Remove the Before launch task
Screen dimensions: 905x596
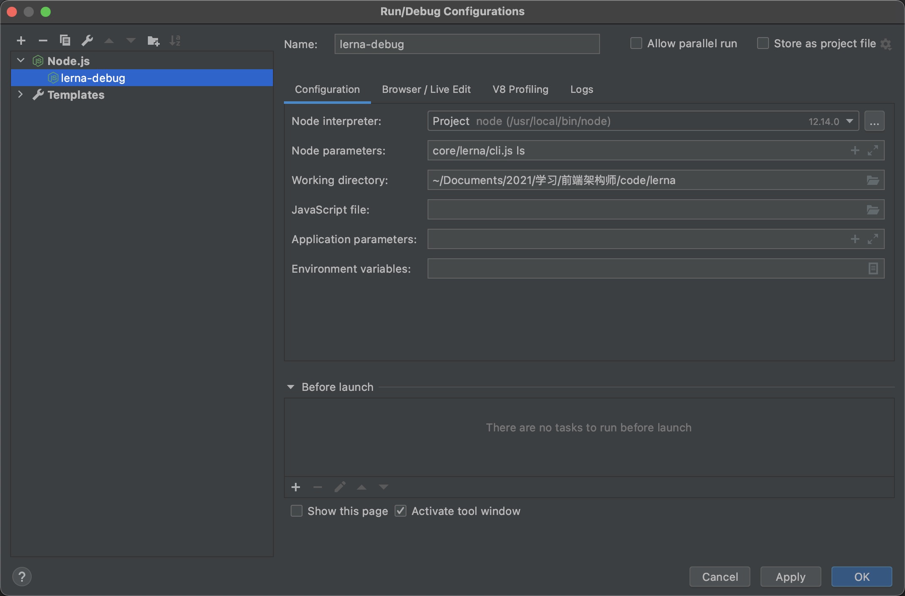[318, 487]
